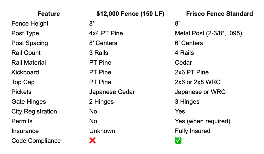Image resolution: width=264 pixels, height=154 pixels.
Task: Select the "3 Hinges" cell
Action: coord(187,102)
